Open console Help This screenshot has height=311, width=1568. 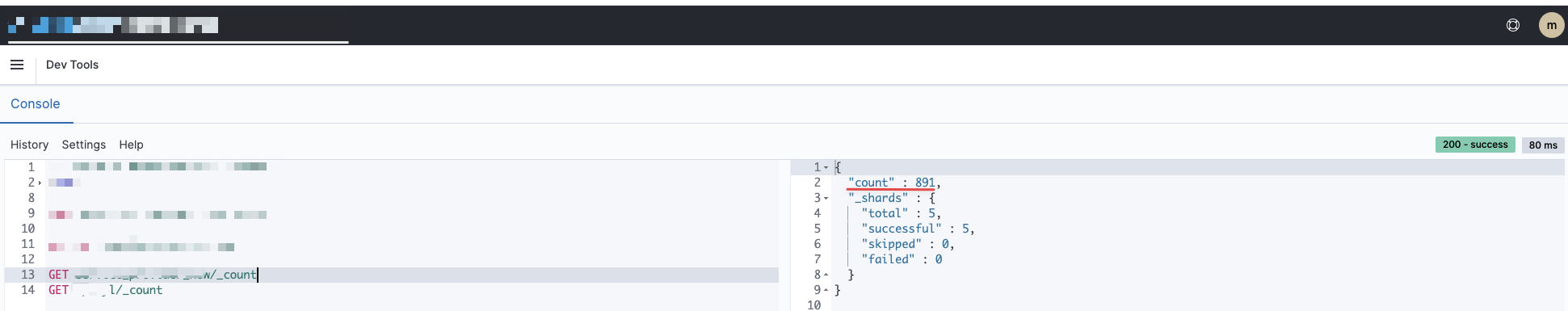click(131, 145)
